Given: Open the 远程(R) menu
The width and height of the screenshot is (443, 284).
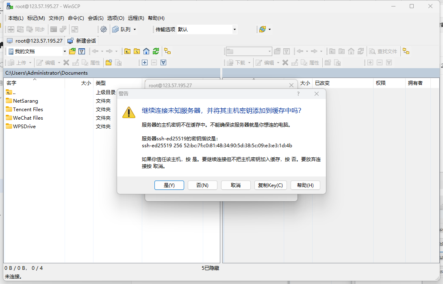Looking at the screenshot, I should 136,18.
